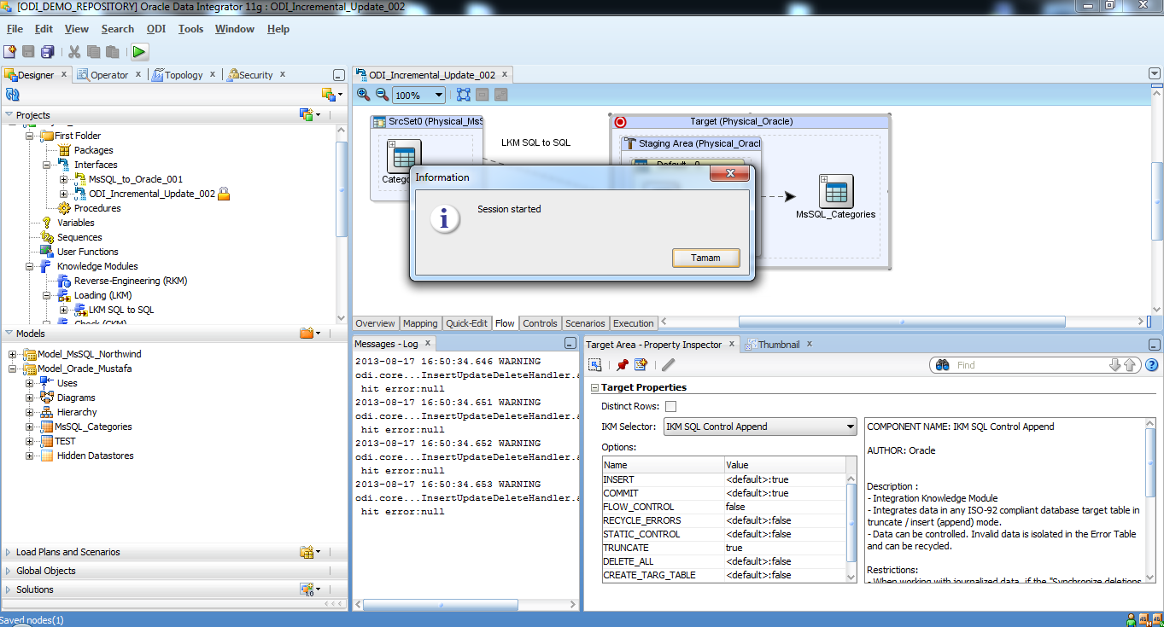This screenshot has width=1164, height=627.
Task: Expand the Global Objects section
Action: point(9,571)
